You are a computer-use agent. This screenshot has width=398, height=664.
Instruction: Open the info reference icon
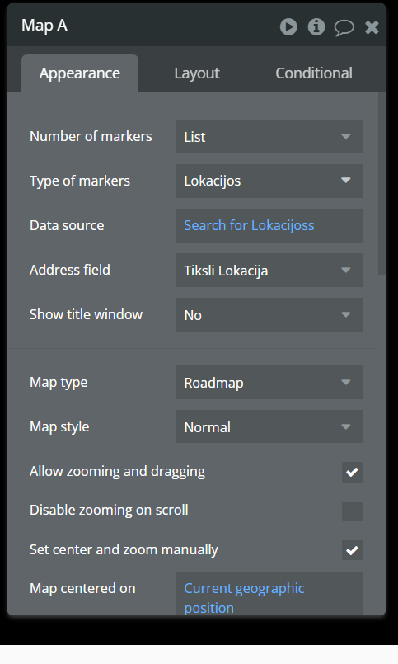point(316,27)
